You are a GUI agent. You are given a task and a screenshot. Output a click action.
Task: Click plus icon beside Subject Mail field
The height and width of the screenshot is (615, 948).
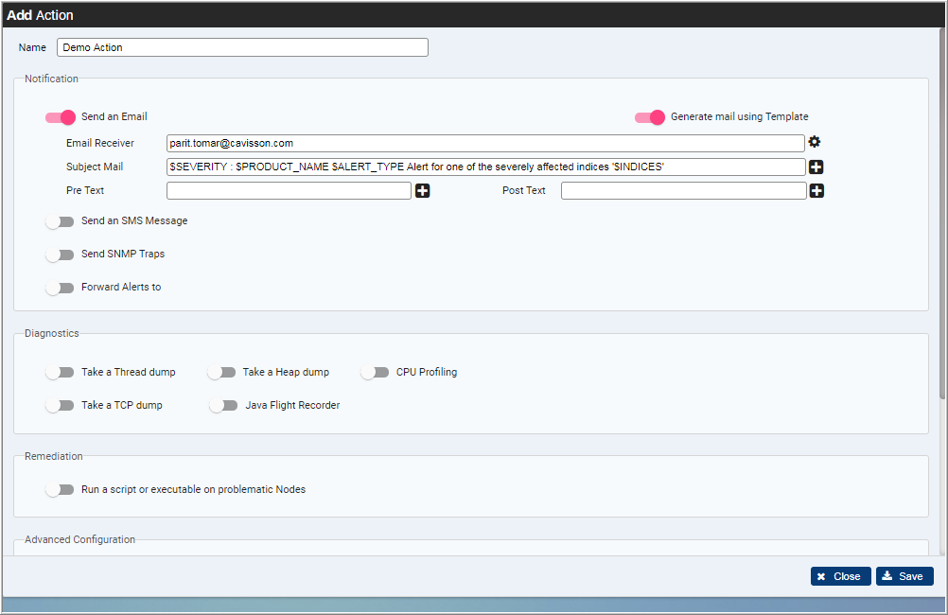click(816, 167)
